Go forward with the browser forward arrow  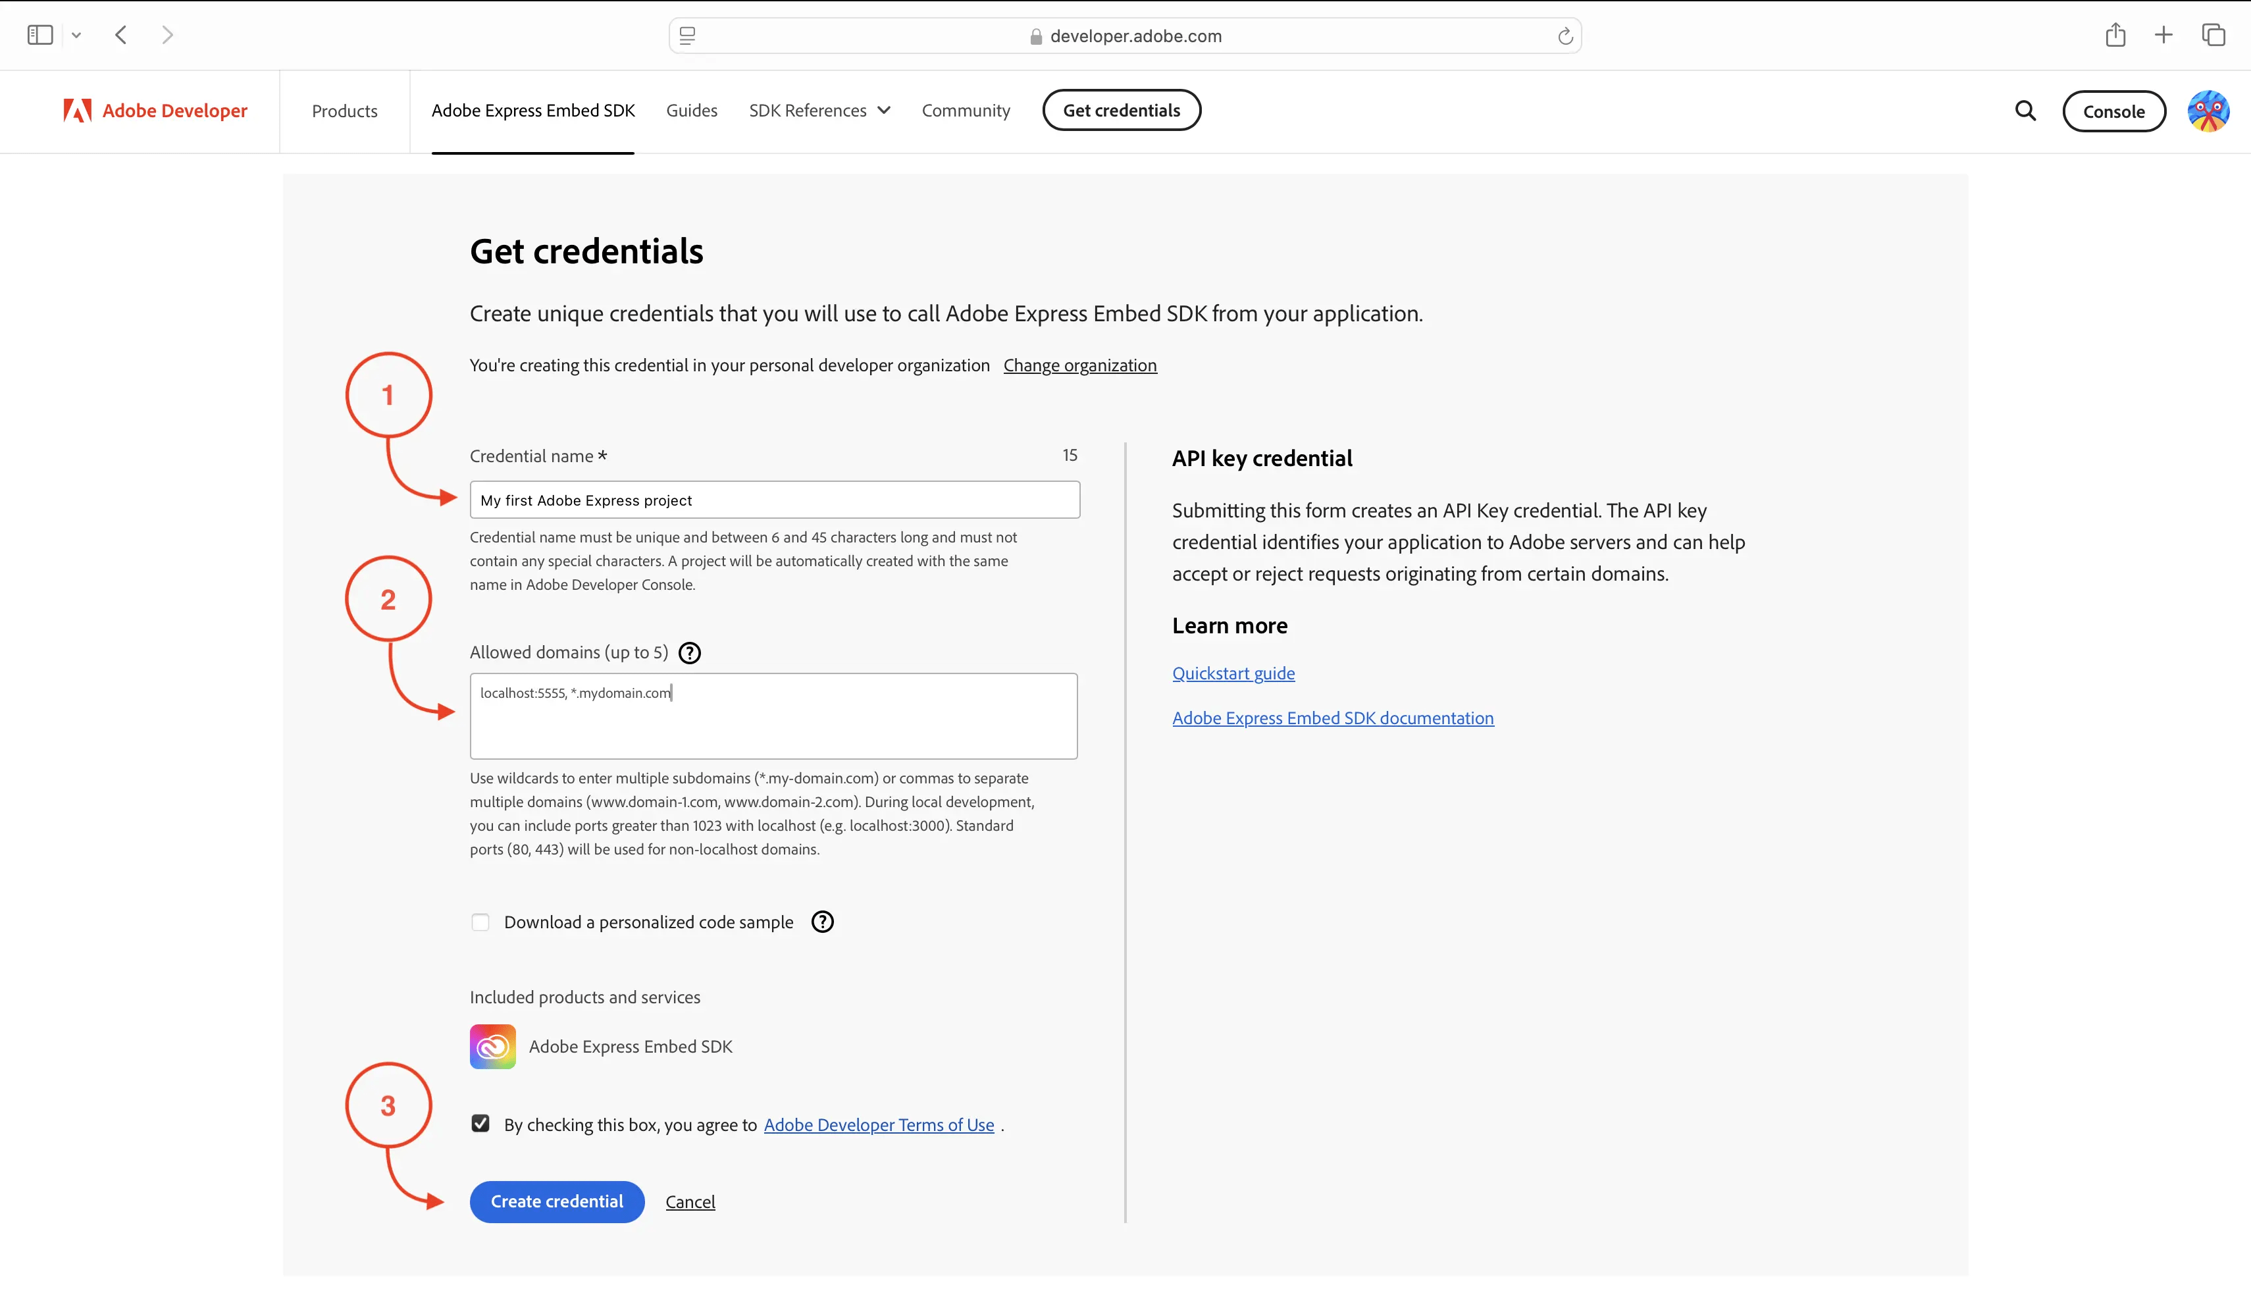tap(167, 36)
